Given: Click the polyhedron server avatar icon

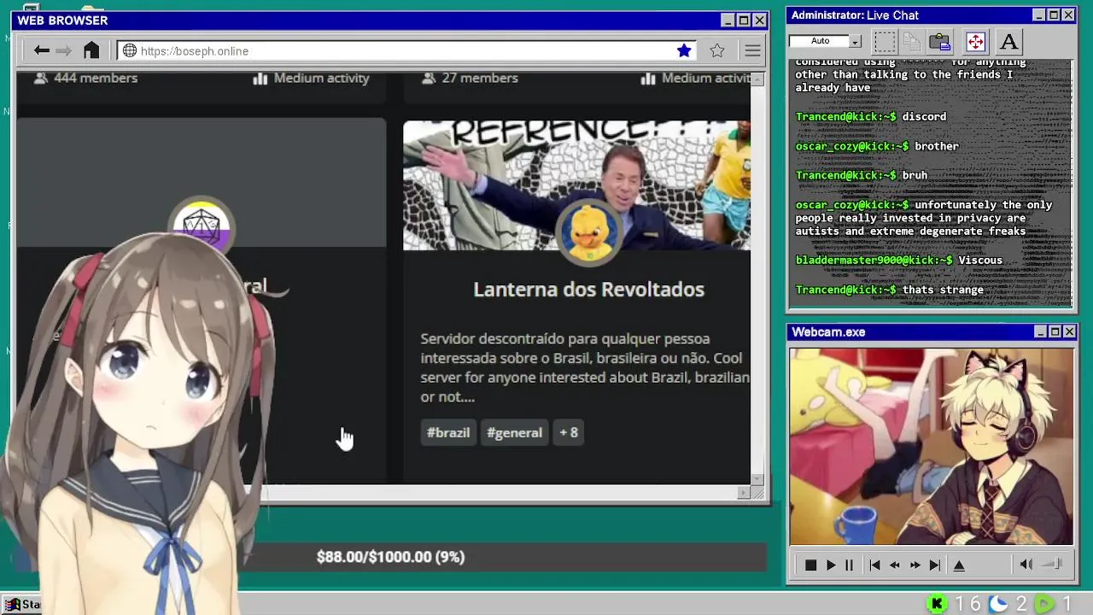Looking at the screenshot, I should click(202, 227).
